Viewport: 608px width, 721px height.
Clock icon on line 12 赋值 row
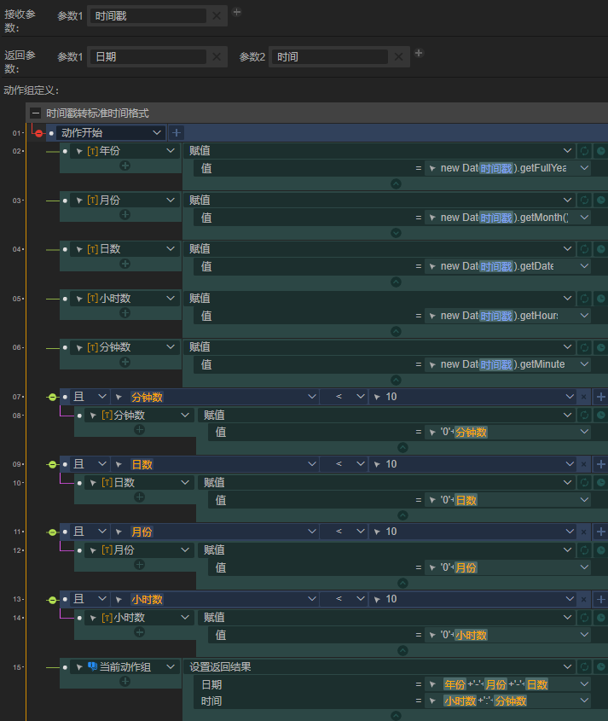[x=600, y=550]
